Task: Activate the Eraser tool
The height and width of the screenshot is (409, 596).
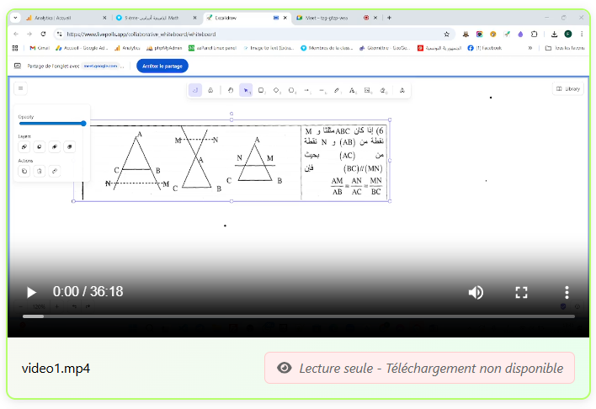Action: pos(384,90)
